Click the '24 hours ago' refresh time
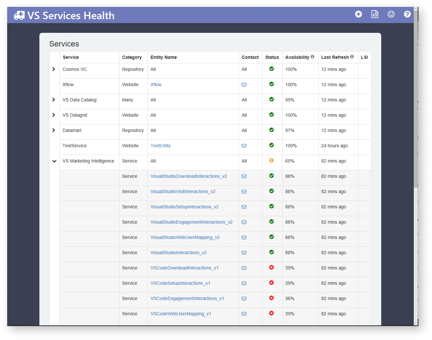The width and height of the screenshot is (432, 340). coord(334,146)
